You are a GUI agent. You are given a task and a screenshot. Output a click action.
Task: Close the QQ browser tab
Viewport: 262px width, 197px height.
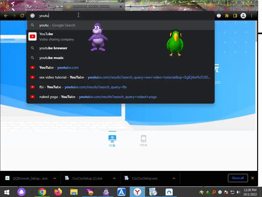121,7
